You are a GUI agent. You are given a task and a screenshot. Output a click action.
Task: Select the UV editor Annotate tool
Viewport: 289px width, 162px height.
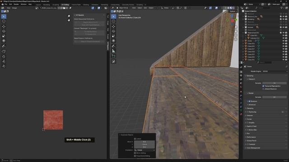click(x=4, y=46)
